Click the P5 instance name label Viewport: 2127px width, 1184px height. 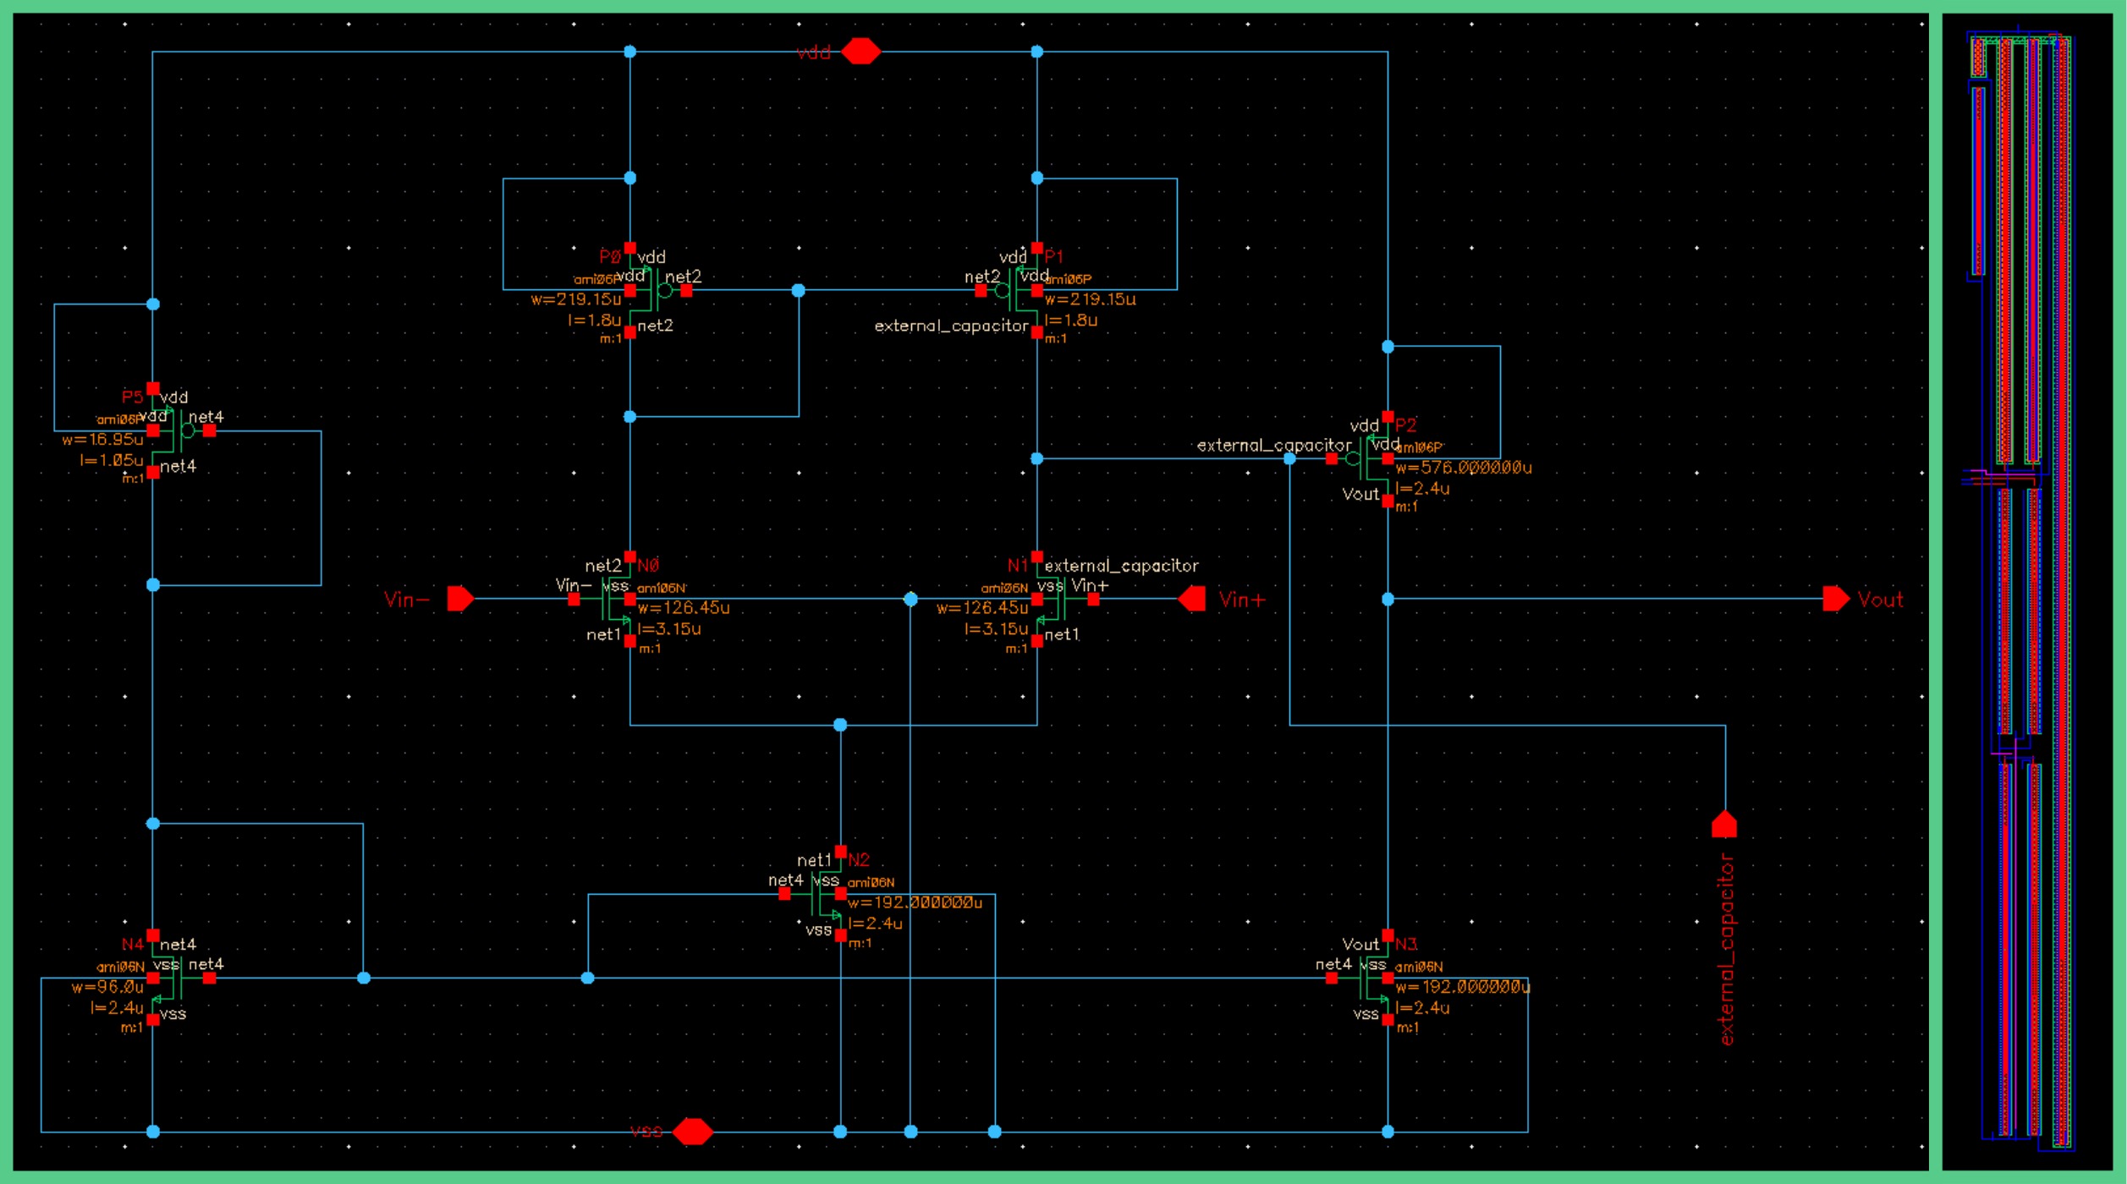click(x=133, y=397)
